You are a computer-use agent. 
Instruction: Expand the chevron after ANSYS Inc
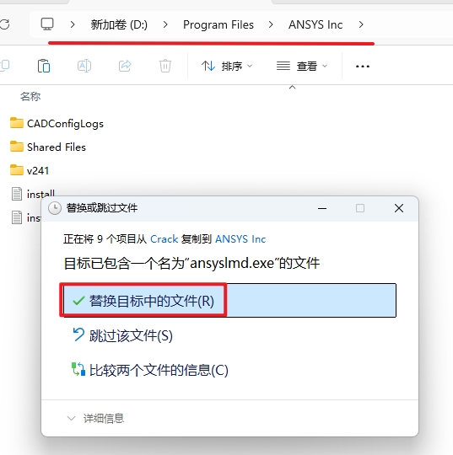361,24
